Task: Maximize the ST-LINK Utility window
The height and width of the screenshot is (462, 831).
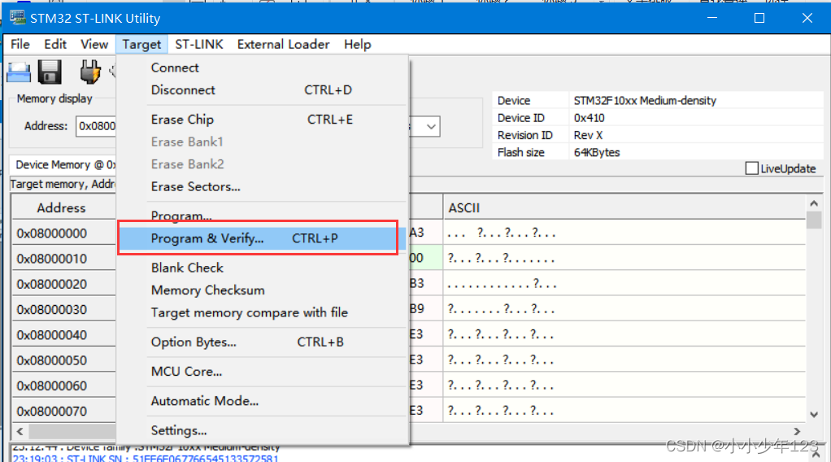Action: click(759, 18)
